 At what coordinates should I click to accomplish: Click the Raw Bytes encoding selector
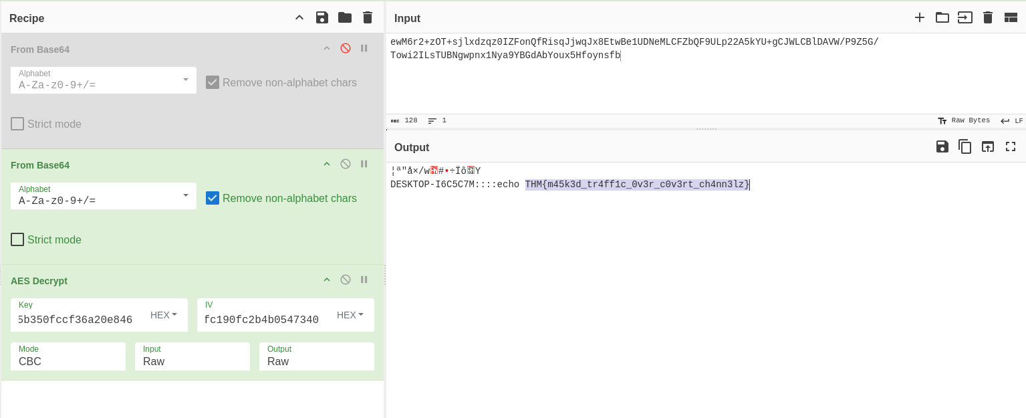point(964,120)
